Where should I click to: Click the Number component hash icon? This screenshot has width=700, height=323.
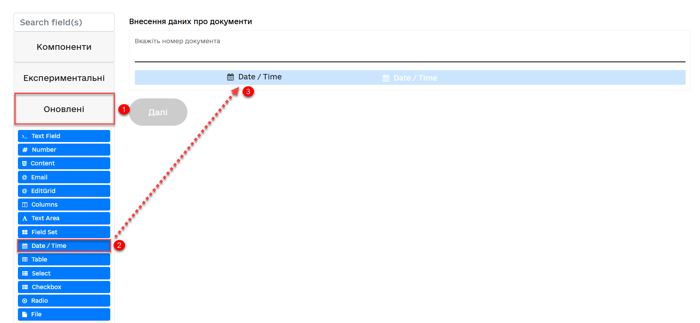pos(25,150)
